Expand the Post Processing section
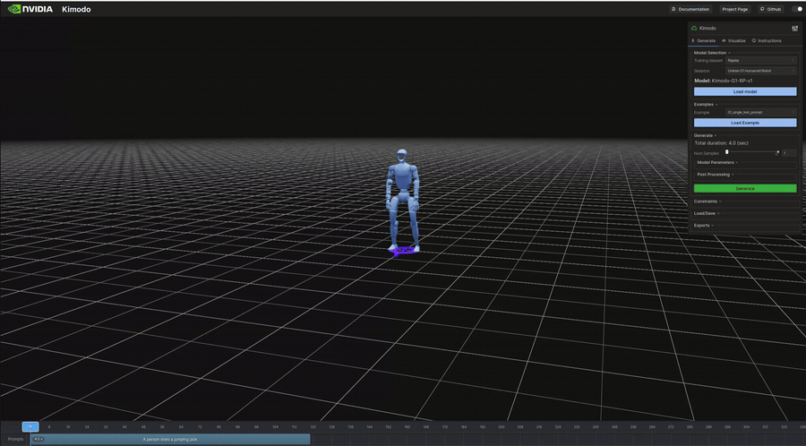 tap(716, 175)
